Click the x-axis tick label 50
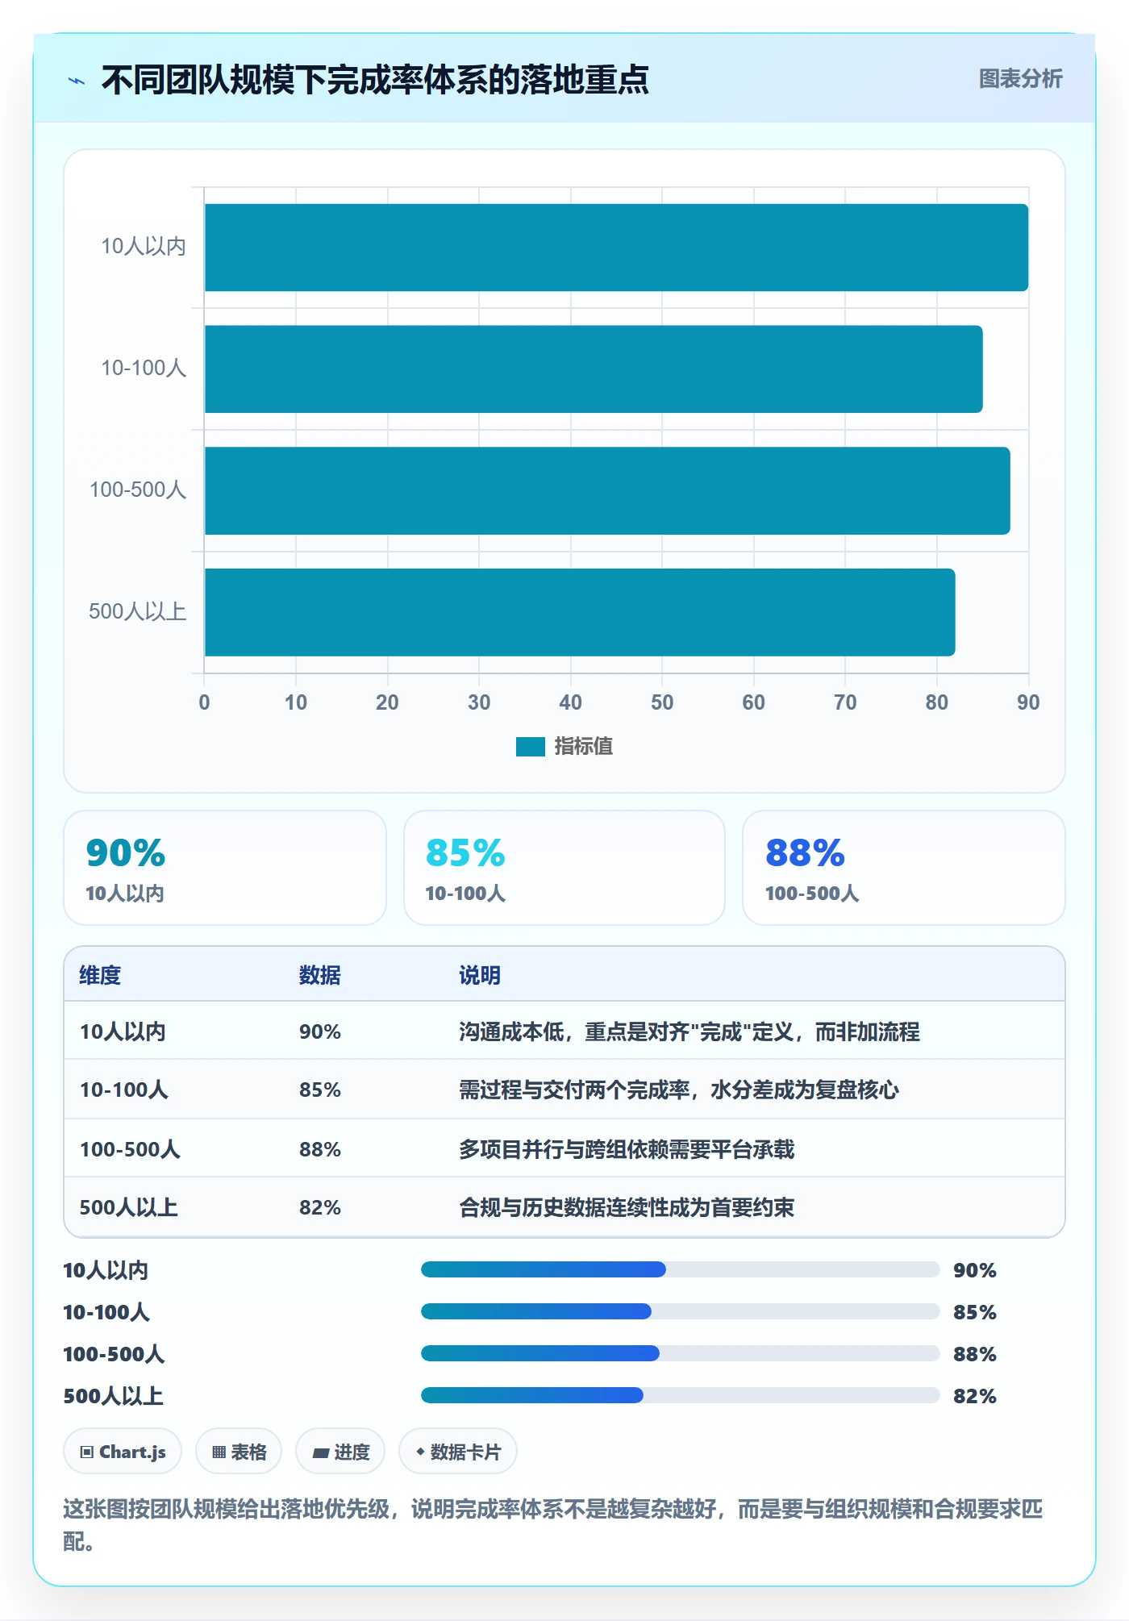1129x1621 pixels. 662,702
